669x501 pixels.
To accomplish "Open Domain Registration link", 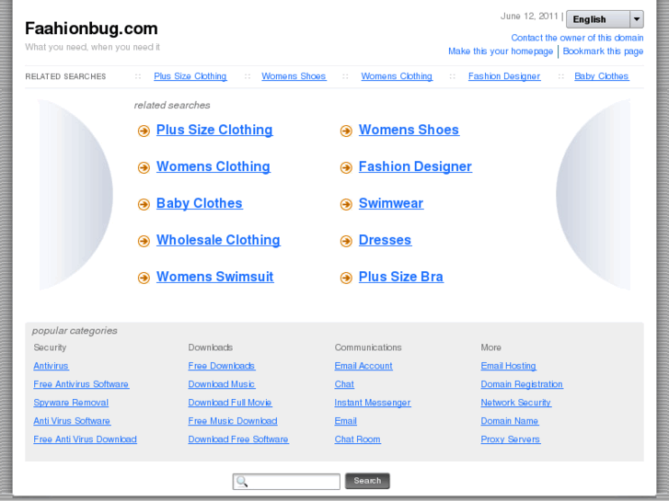I will (x=522, y=384).
